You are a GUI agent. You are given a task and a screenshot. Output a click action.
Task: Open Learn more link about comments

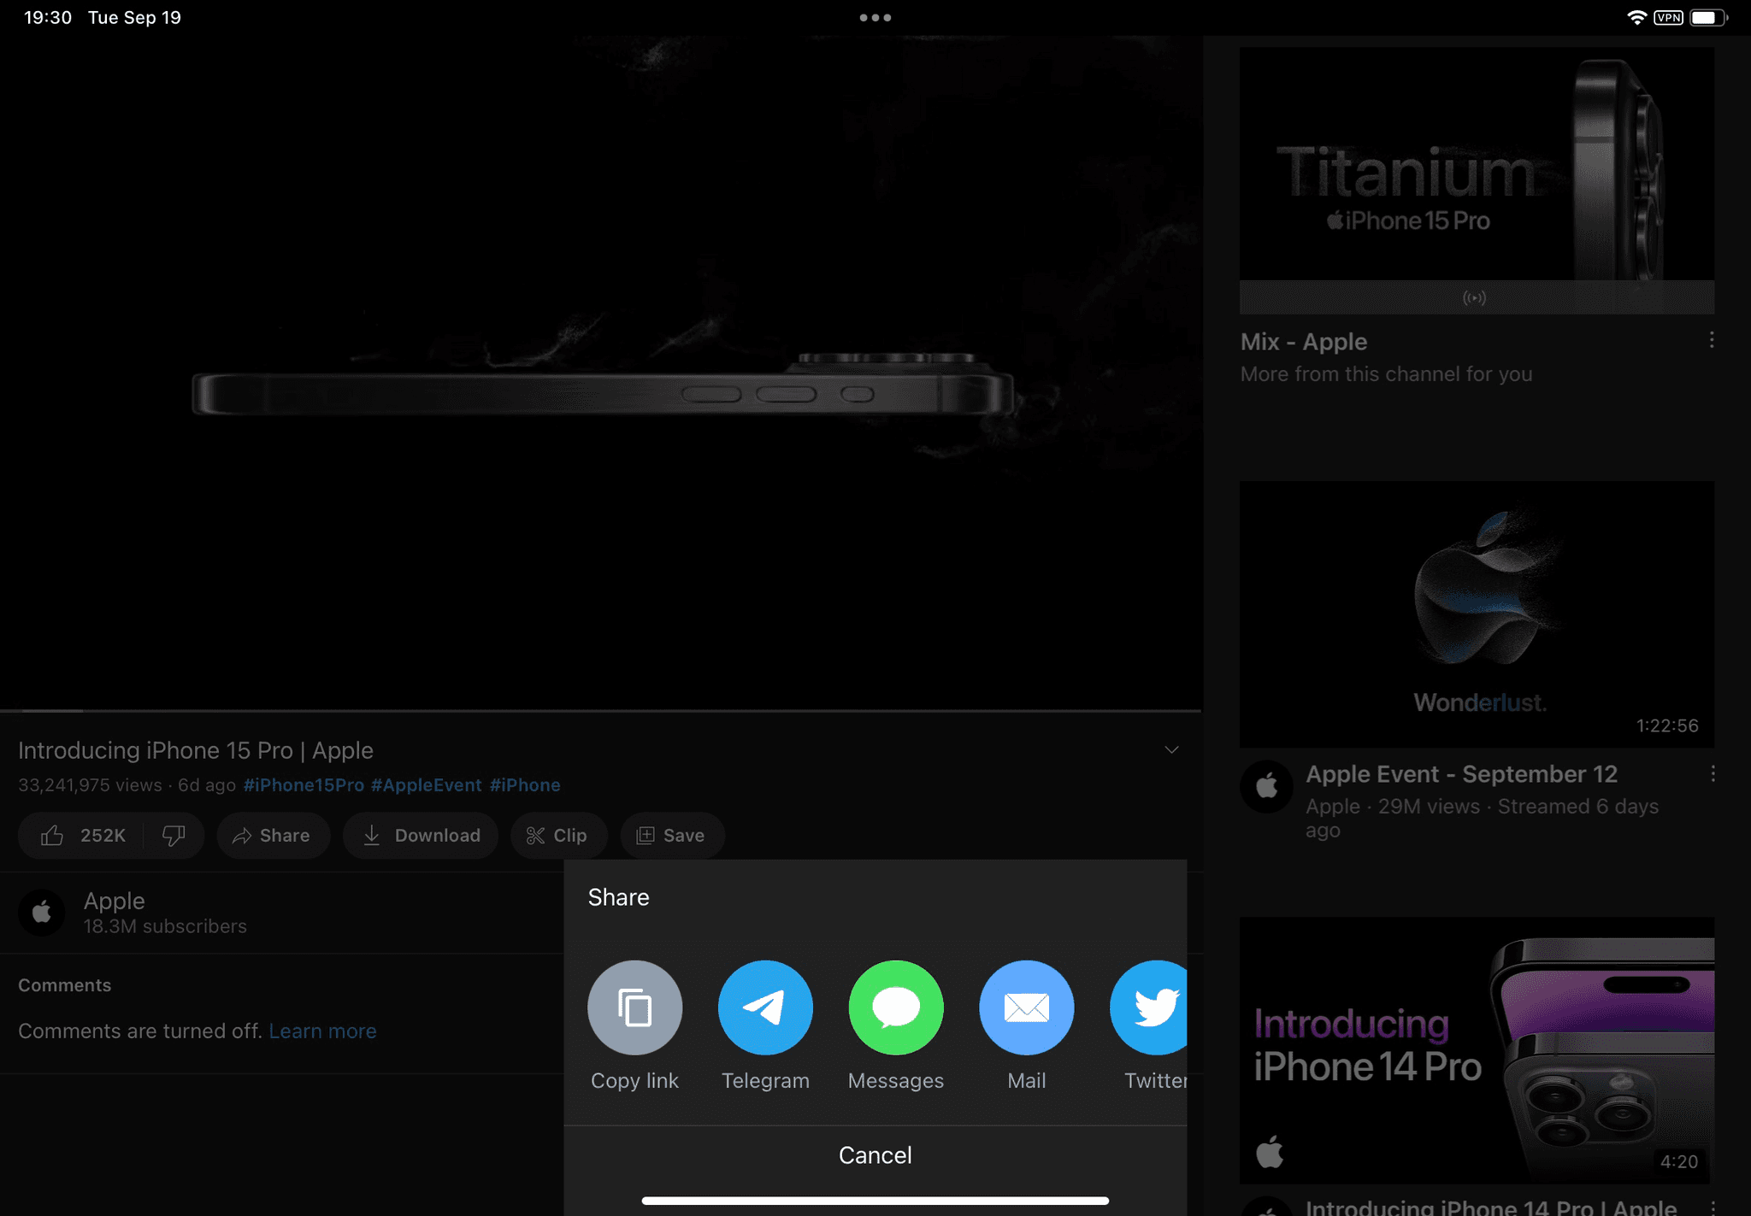322,1031
